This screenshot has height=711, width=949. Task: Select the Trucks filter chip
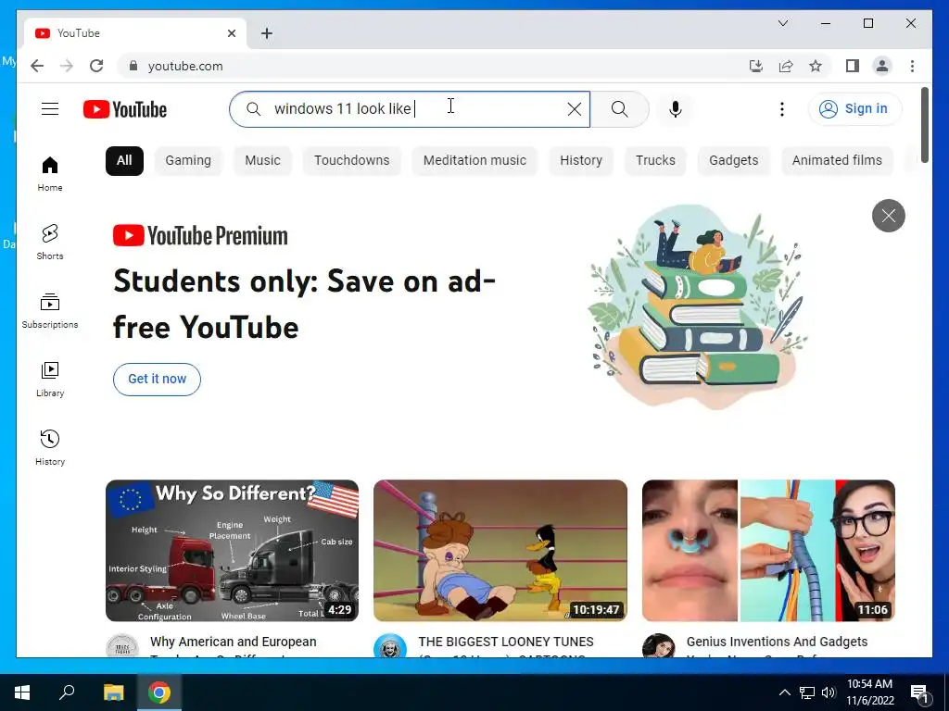[655, 161]
